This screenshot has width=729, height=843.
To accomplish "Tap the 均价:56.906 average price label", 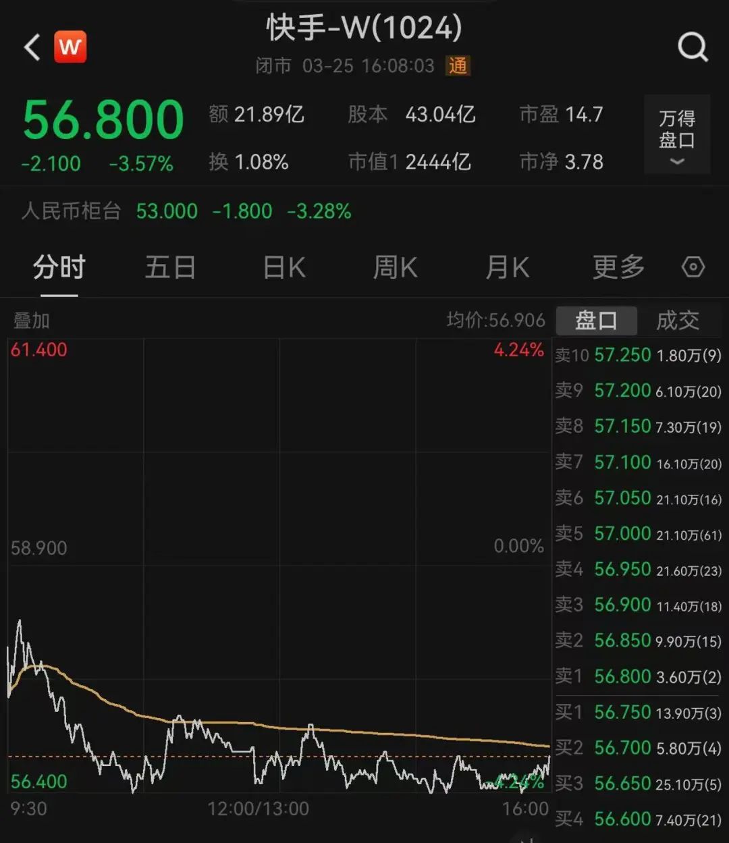I will tap(496, 321).
